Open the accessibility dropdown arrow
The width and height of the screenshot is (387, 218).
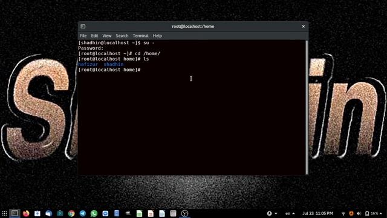tap(276, 213)
